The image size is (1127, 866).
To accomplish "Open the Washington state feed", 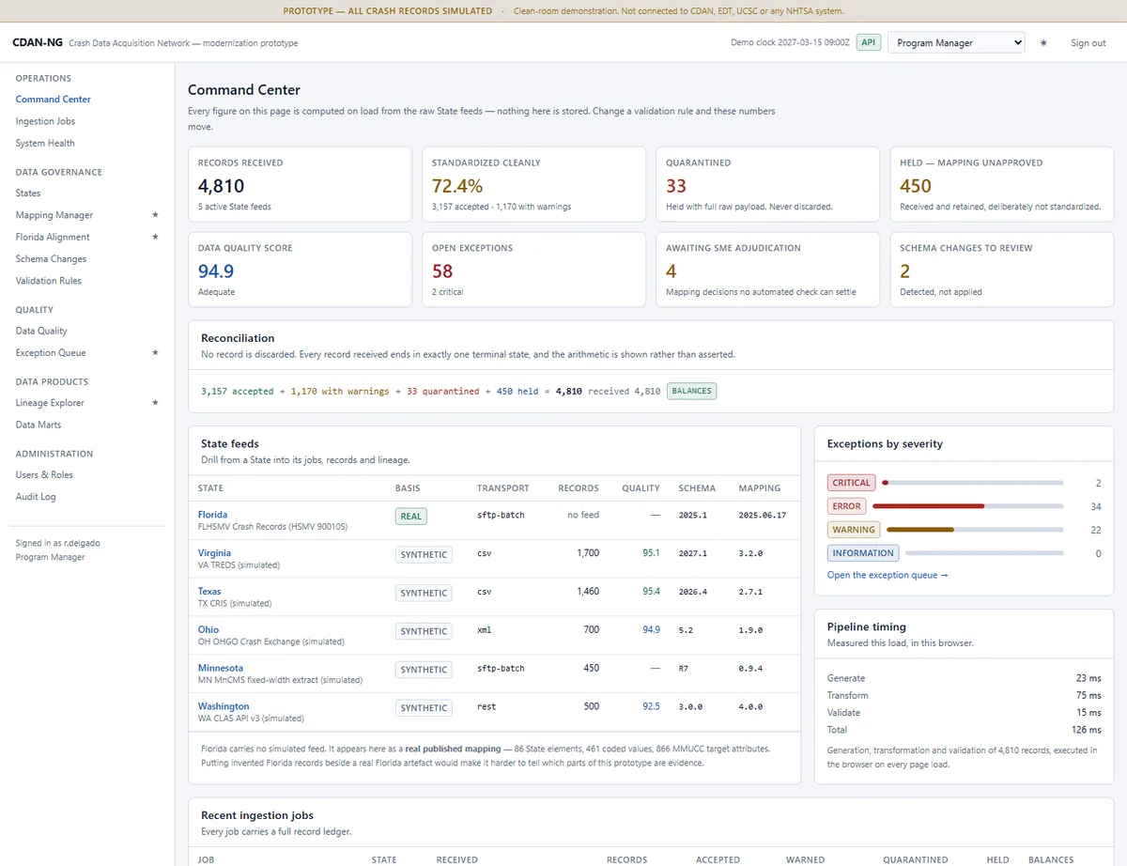I will tap(224, 706).
